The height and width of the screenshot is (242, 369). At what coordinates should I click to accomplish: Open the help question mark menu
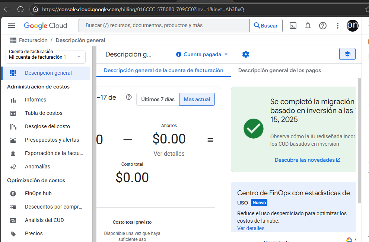pyautogui.click(x=322, y=26)
